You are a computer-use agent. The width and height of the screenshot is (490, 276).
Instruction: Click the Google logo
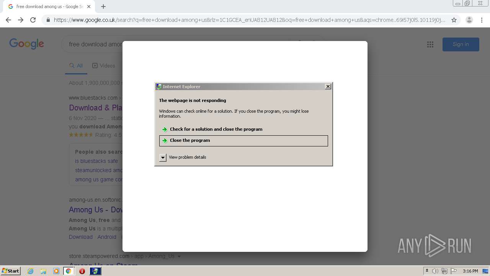pos(26,44)
